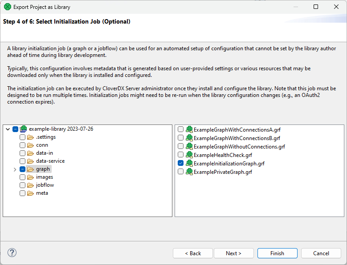347x265 pixels.
Task: Click the ExampleGraphWithConnectionsA.grf file icon
Action: (189, 129)
